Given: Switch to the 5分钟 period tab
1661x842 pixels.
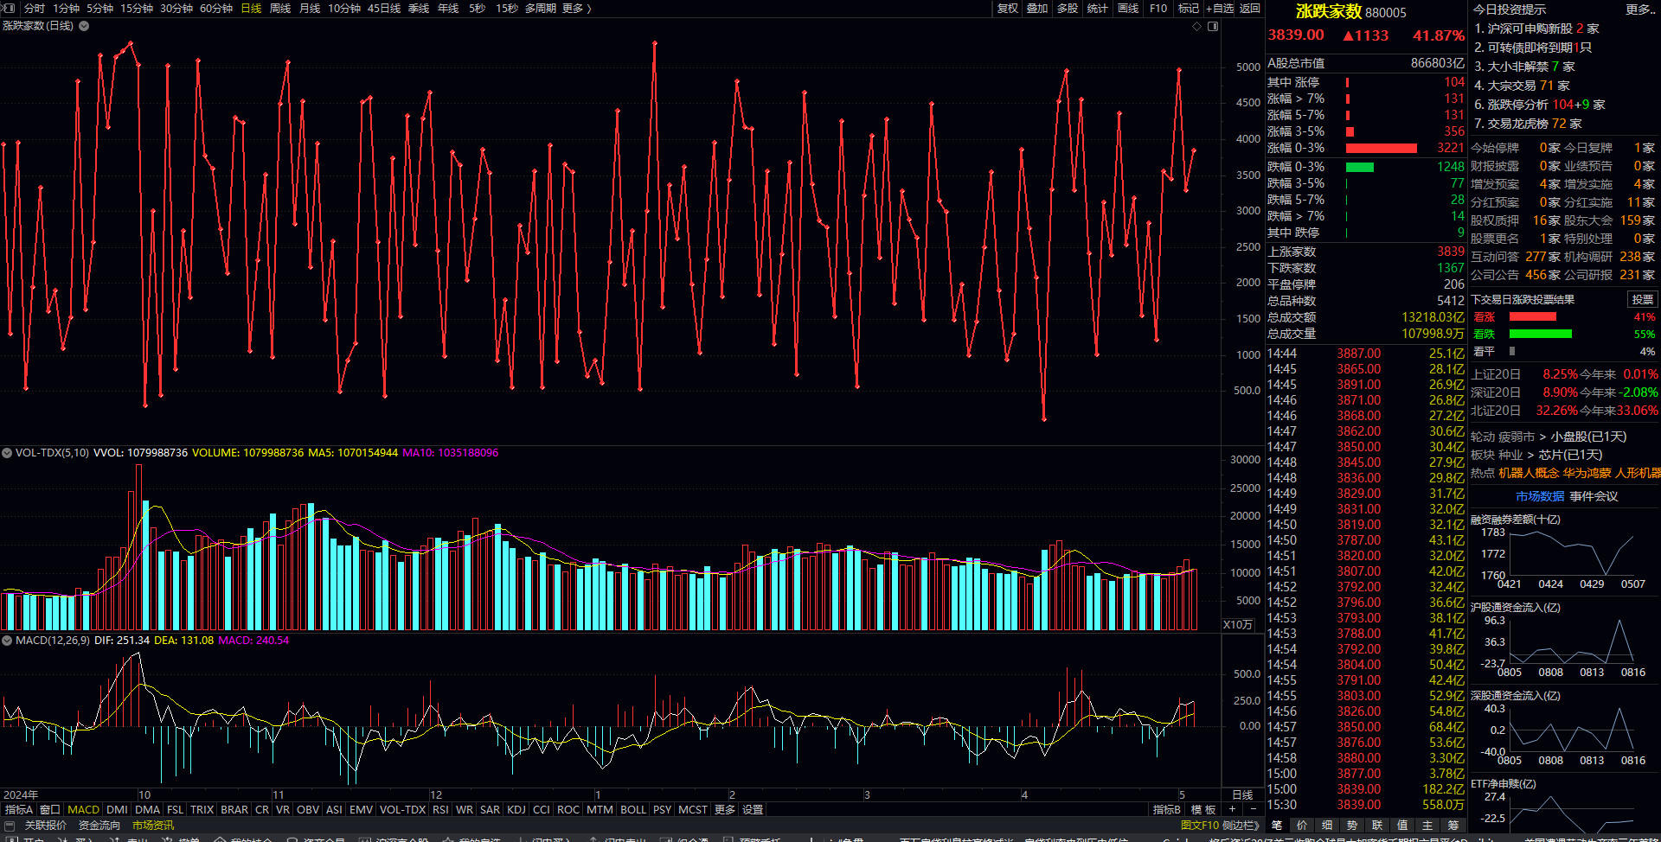Looking at the screenshot, I should coord(99,8).
